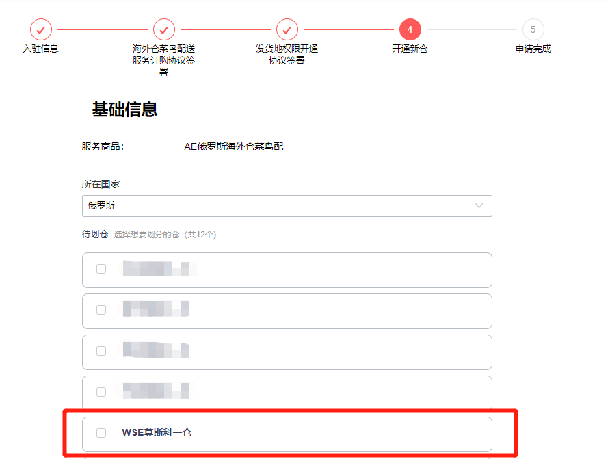The image size is (610, 459).
Task: Click the 基础信息 section heading
Action: pyautogui.click(x=124, y=109)
